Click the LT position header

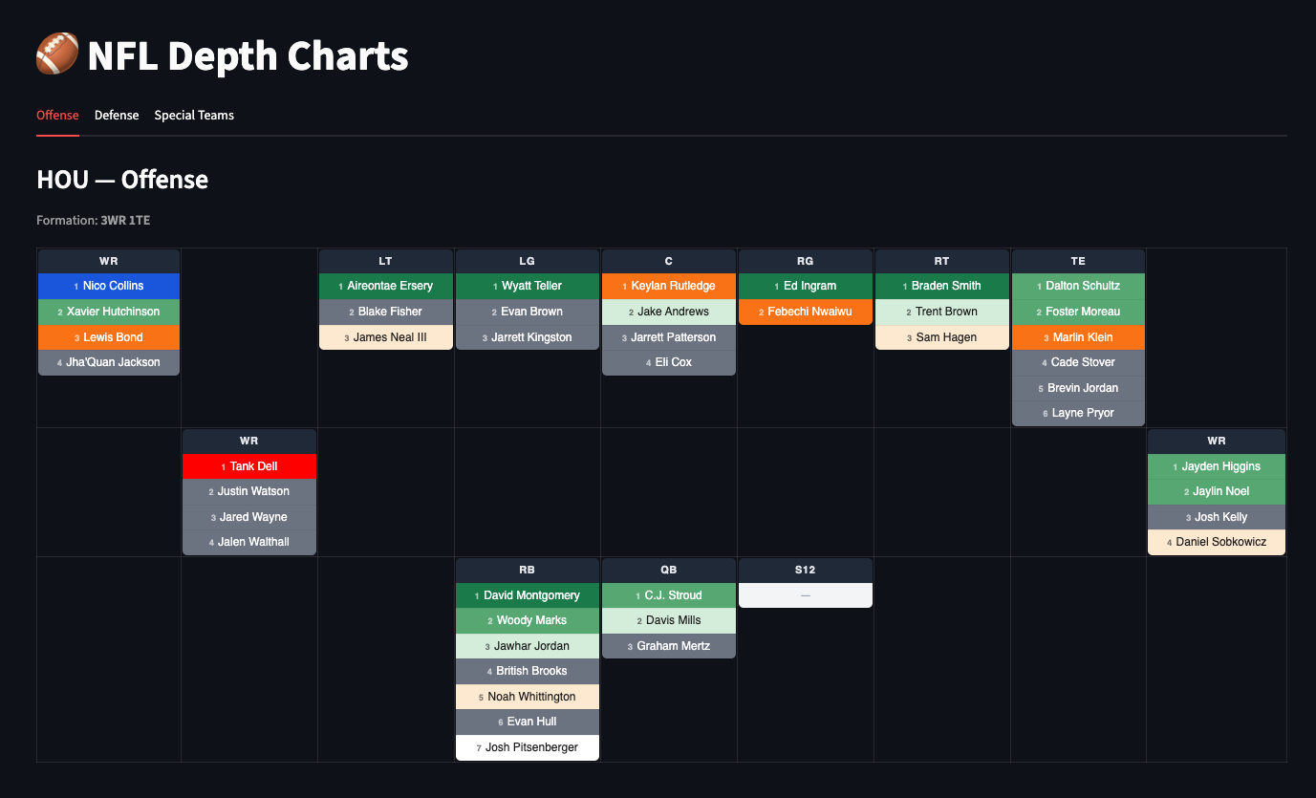pyautogui.click(x=386, y=261)
